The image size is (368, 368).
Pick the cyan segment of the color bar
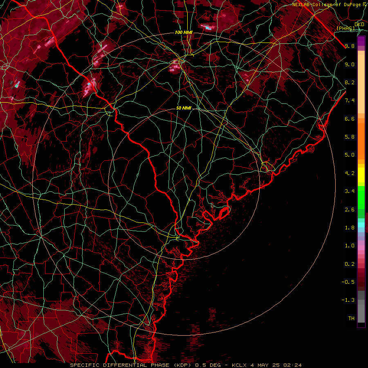[361, 225]
